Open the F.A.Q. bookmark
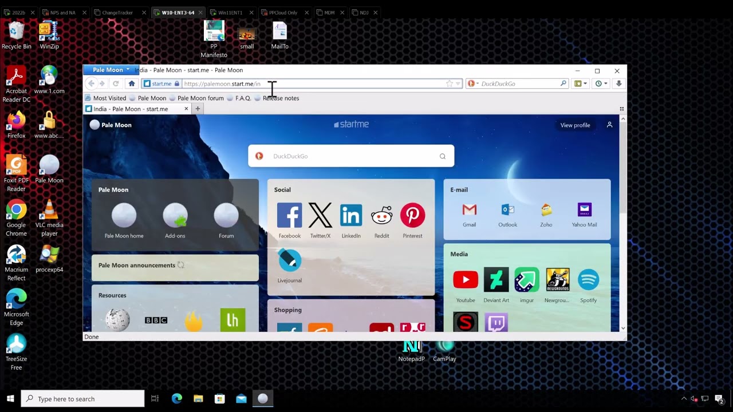The width and height of the screenshot is (733, 412). coord(239,98)
